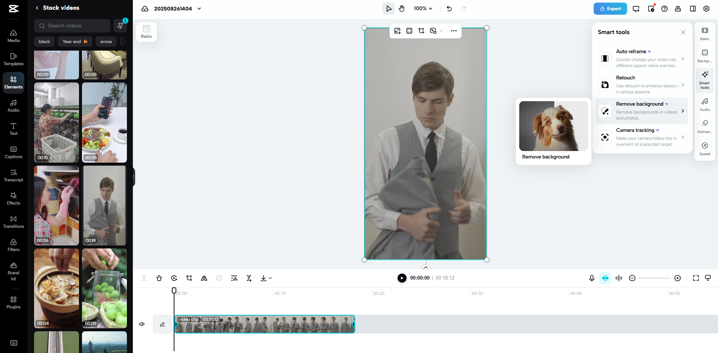Open the filter icon beside video search

(121, 26)
